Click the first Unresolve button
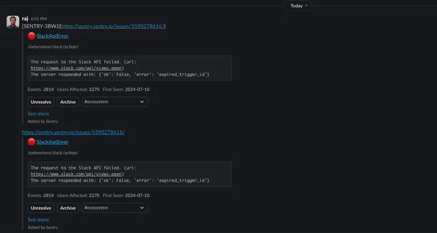Screen dimensions: 437x233 (40, 102)
